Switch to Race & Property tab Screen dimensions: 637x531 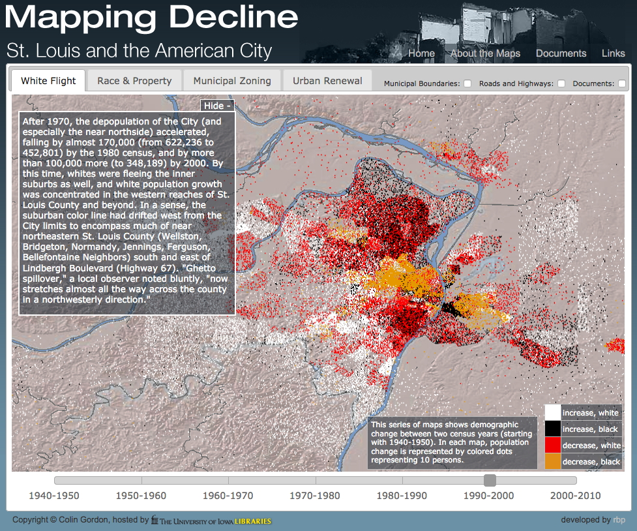tap(134, 80)
